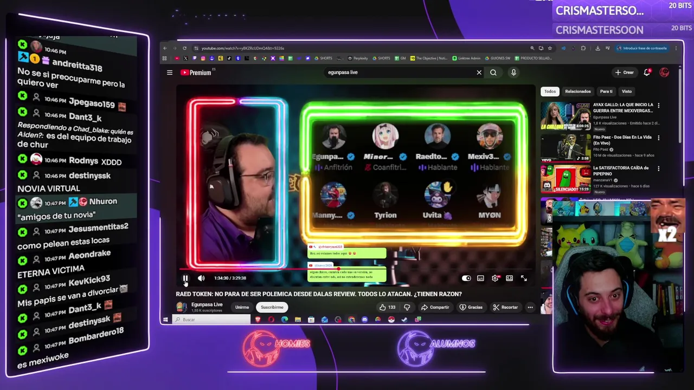Open the account avatar menu
This screenshot has width=694, height=390.
(x=664, y=73)
